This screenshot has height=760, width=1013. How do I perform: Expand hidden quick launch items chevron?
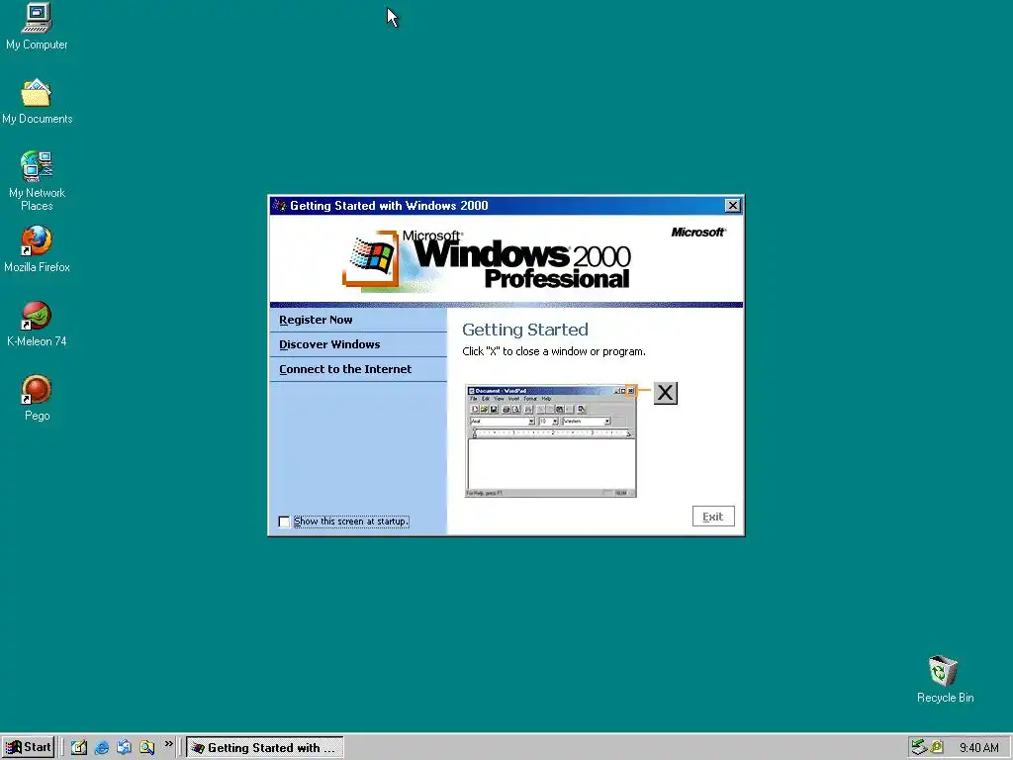[168, 744]
